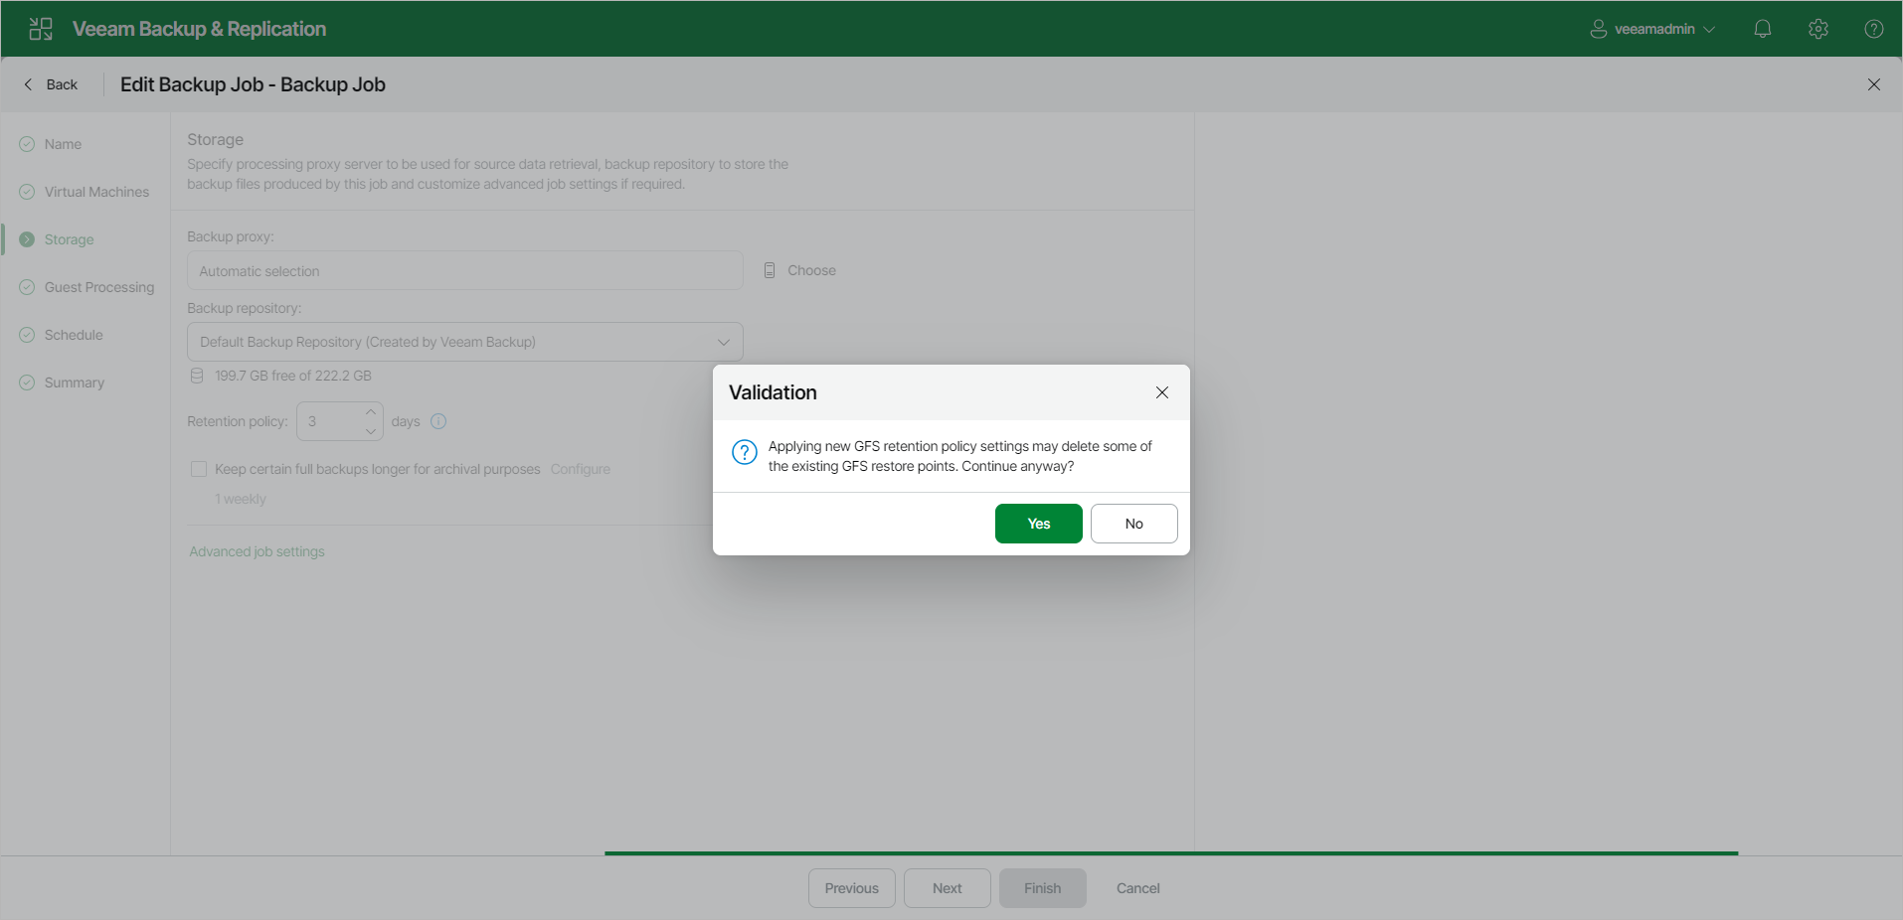Image resolution: width=1903 pixels, height=920 pixels.
Task: Click the retention policy info icon
Action: click(438, 421)
